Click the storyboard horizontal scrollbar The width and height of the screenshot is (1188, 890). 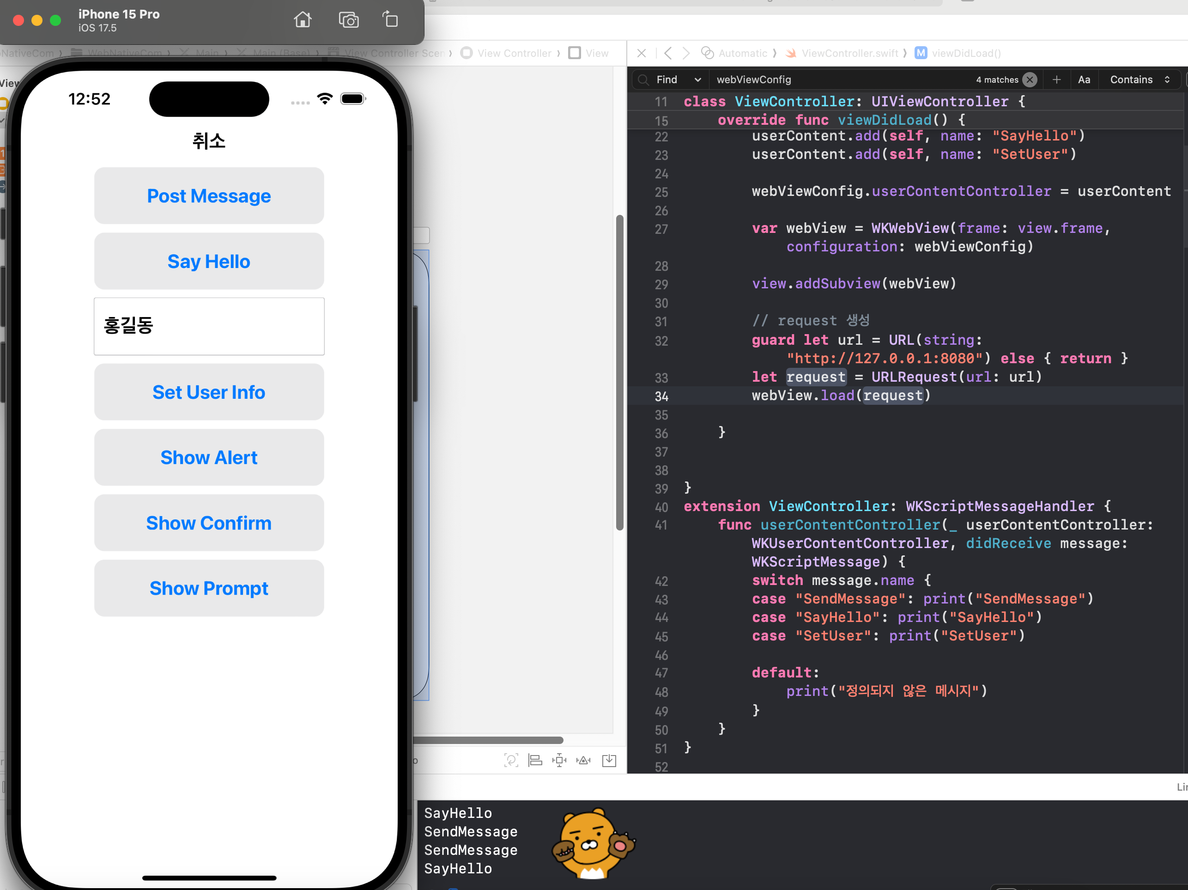click(488, 740)
